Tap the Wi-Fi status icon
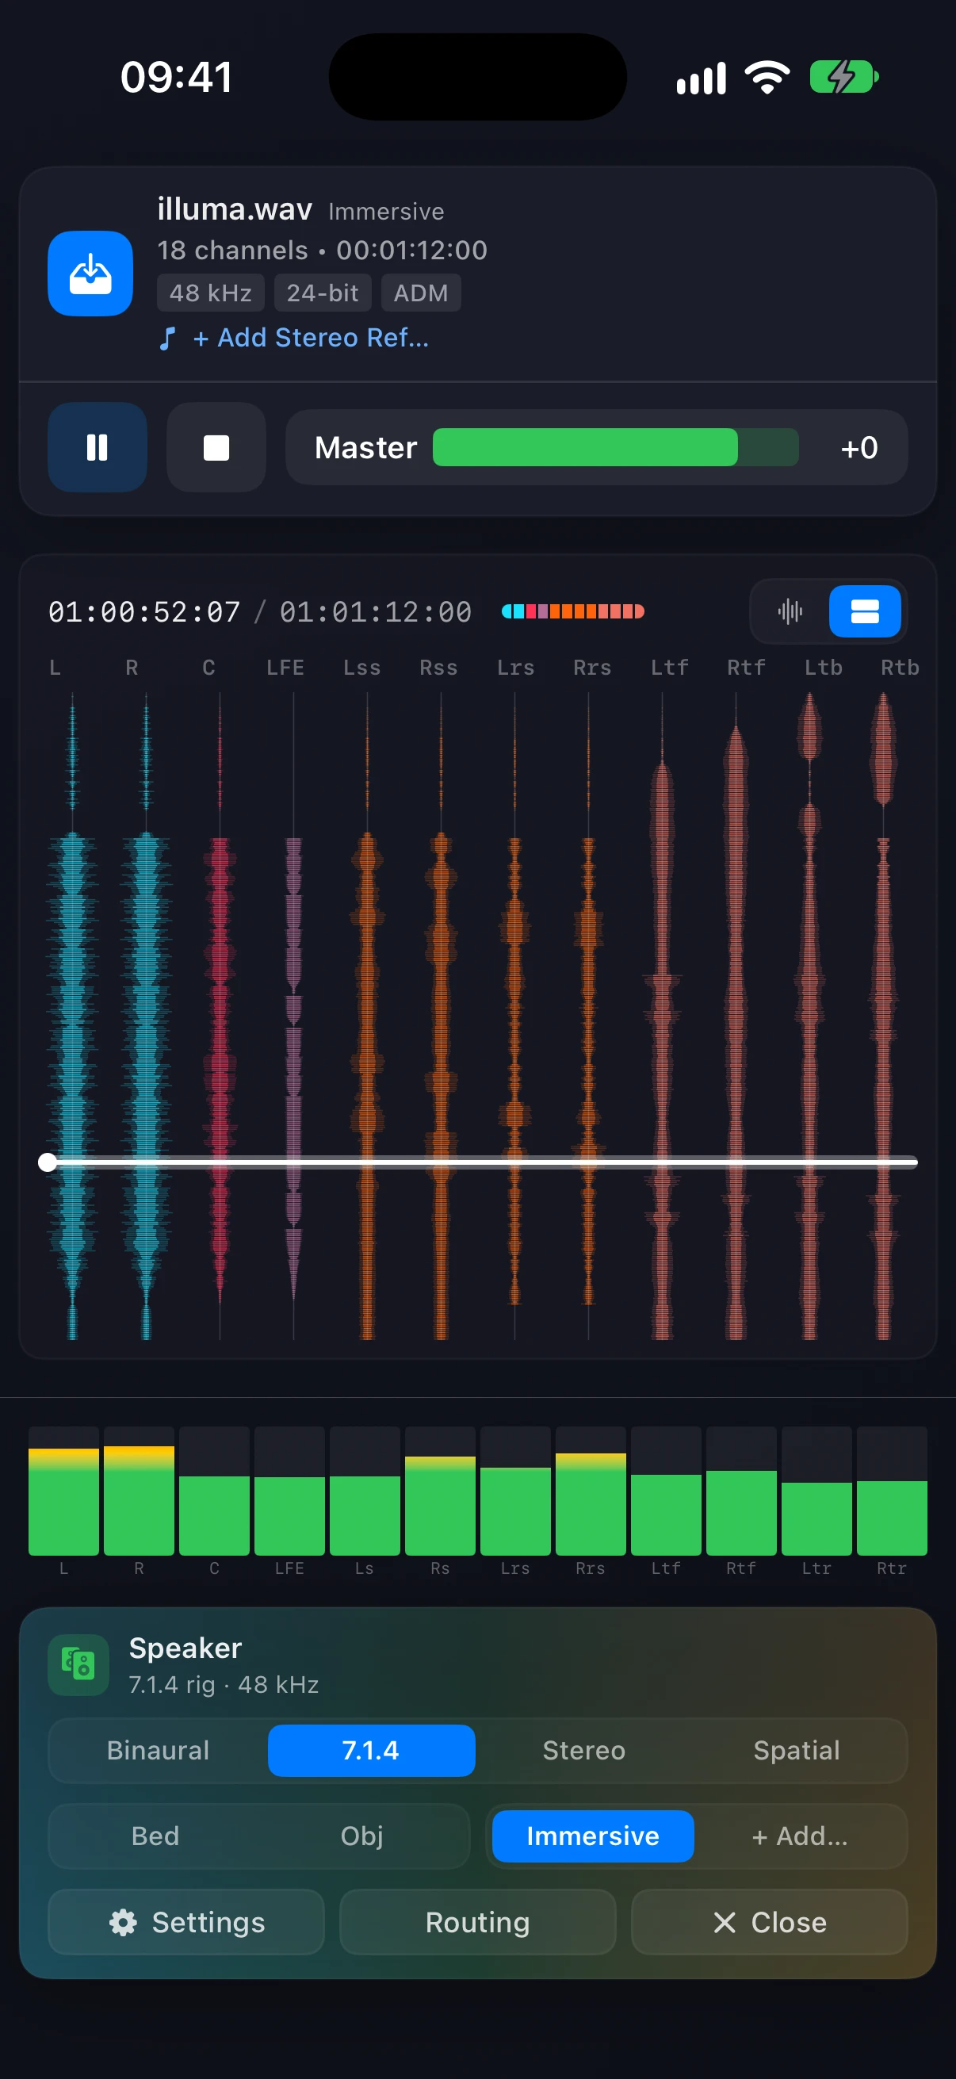 point(767,78)
